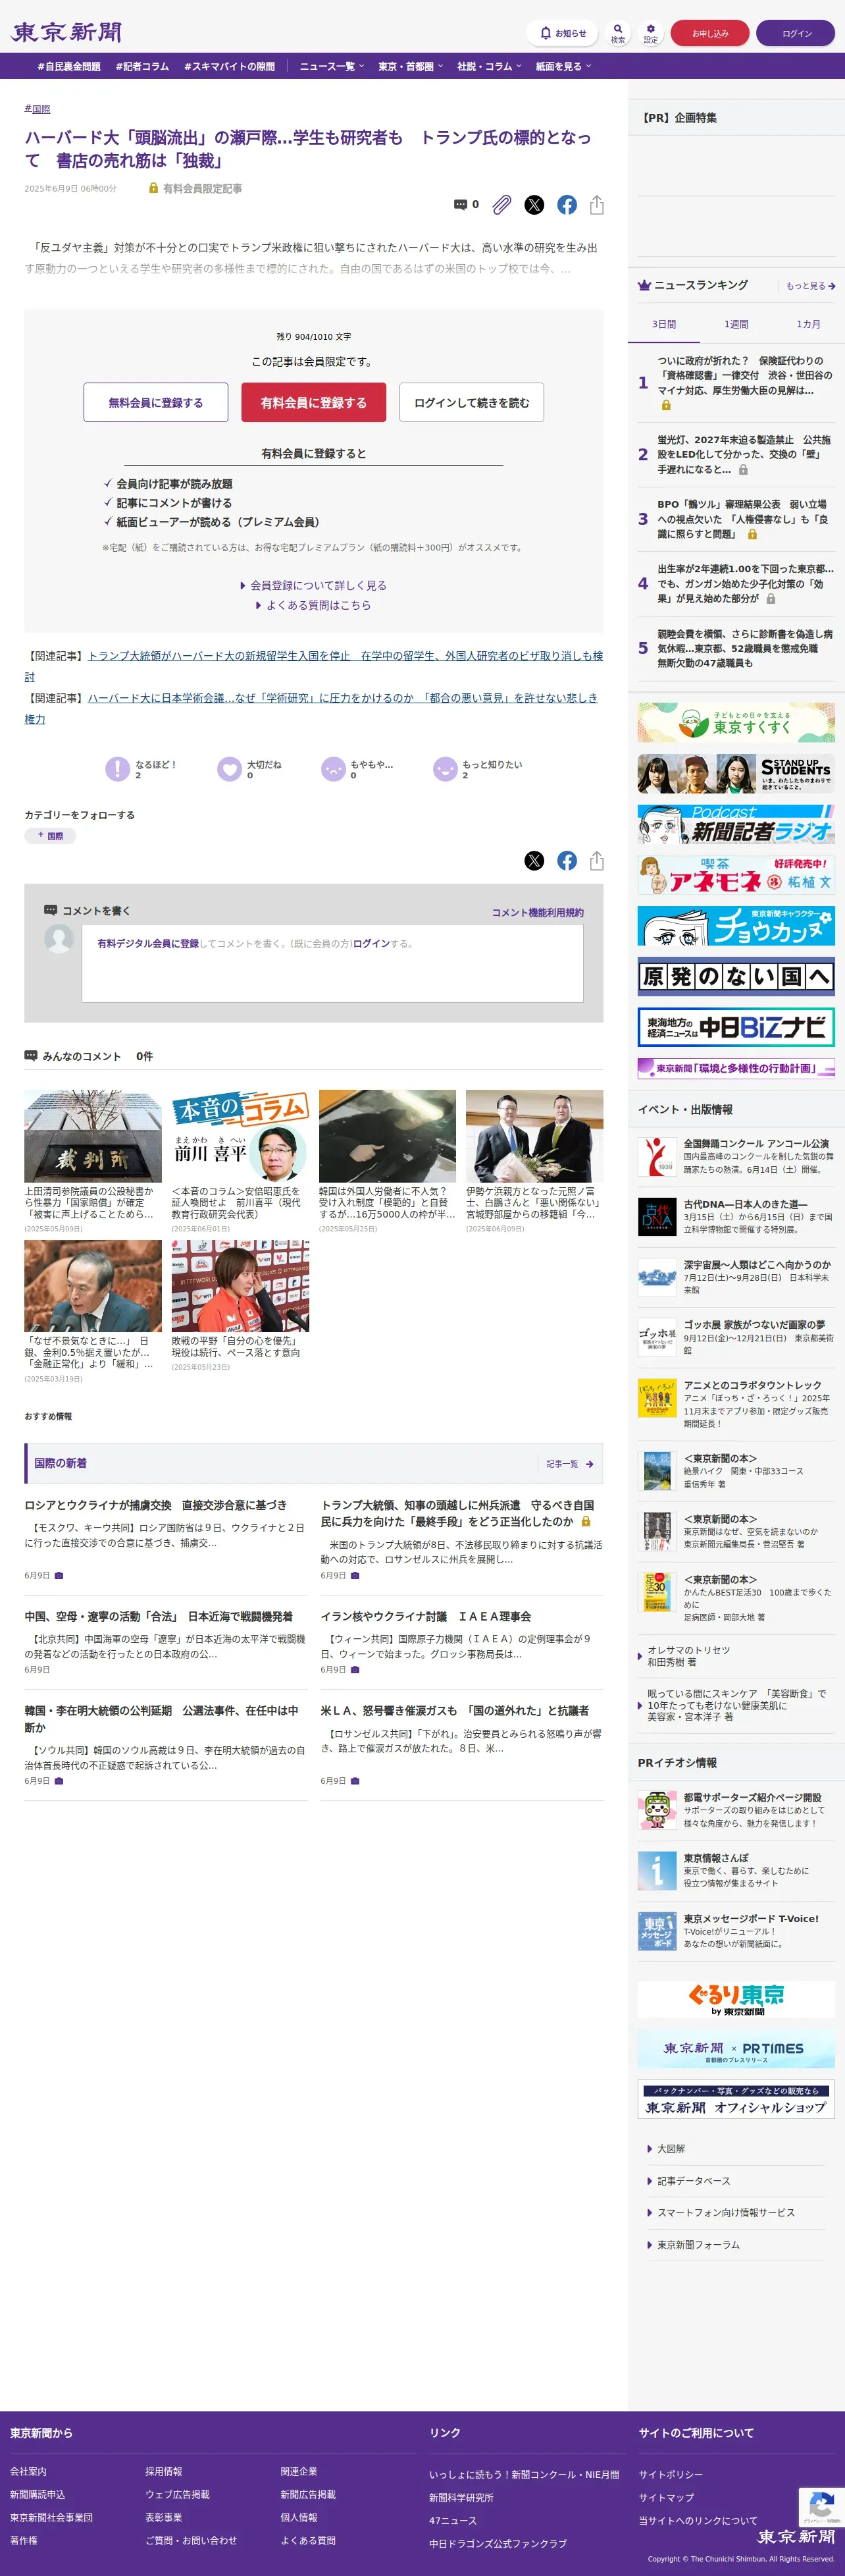
Task: Click the お申し込み button
Action: [710, 33]
